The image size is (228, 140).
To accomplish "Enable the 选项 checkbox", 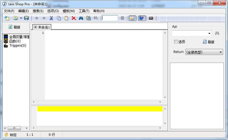I will pyautogui.click(x=176, y=42).
